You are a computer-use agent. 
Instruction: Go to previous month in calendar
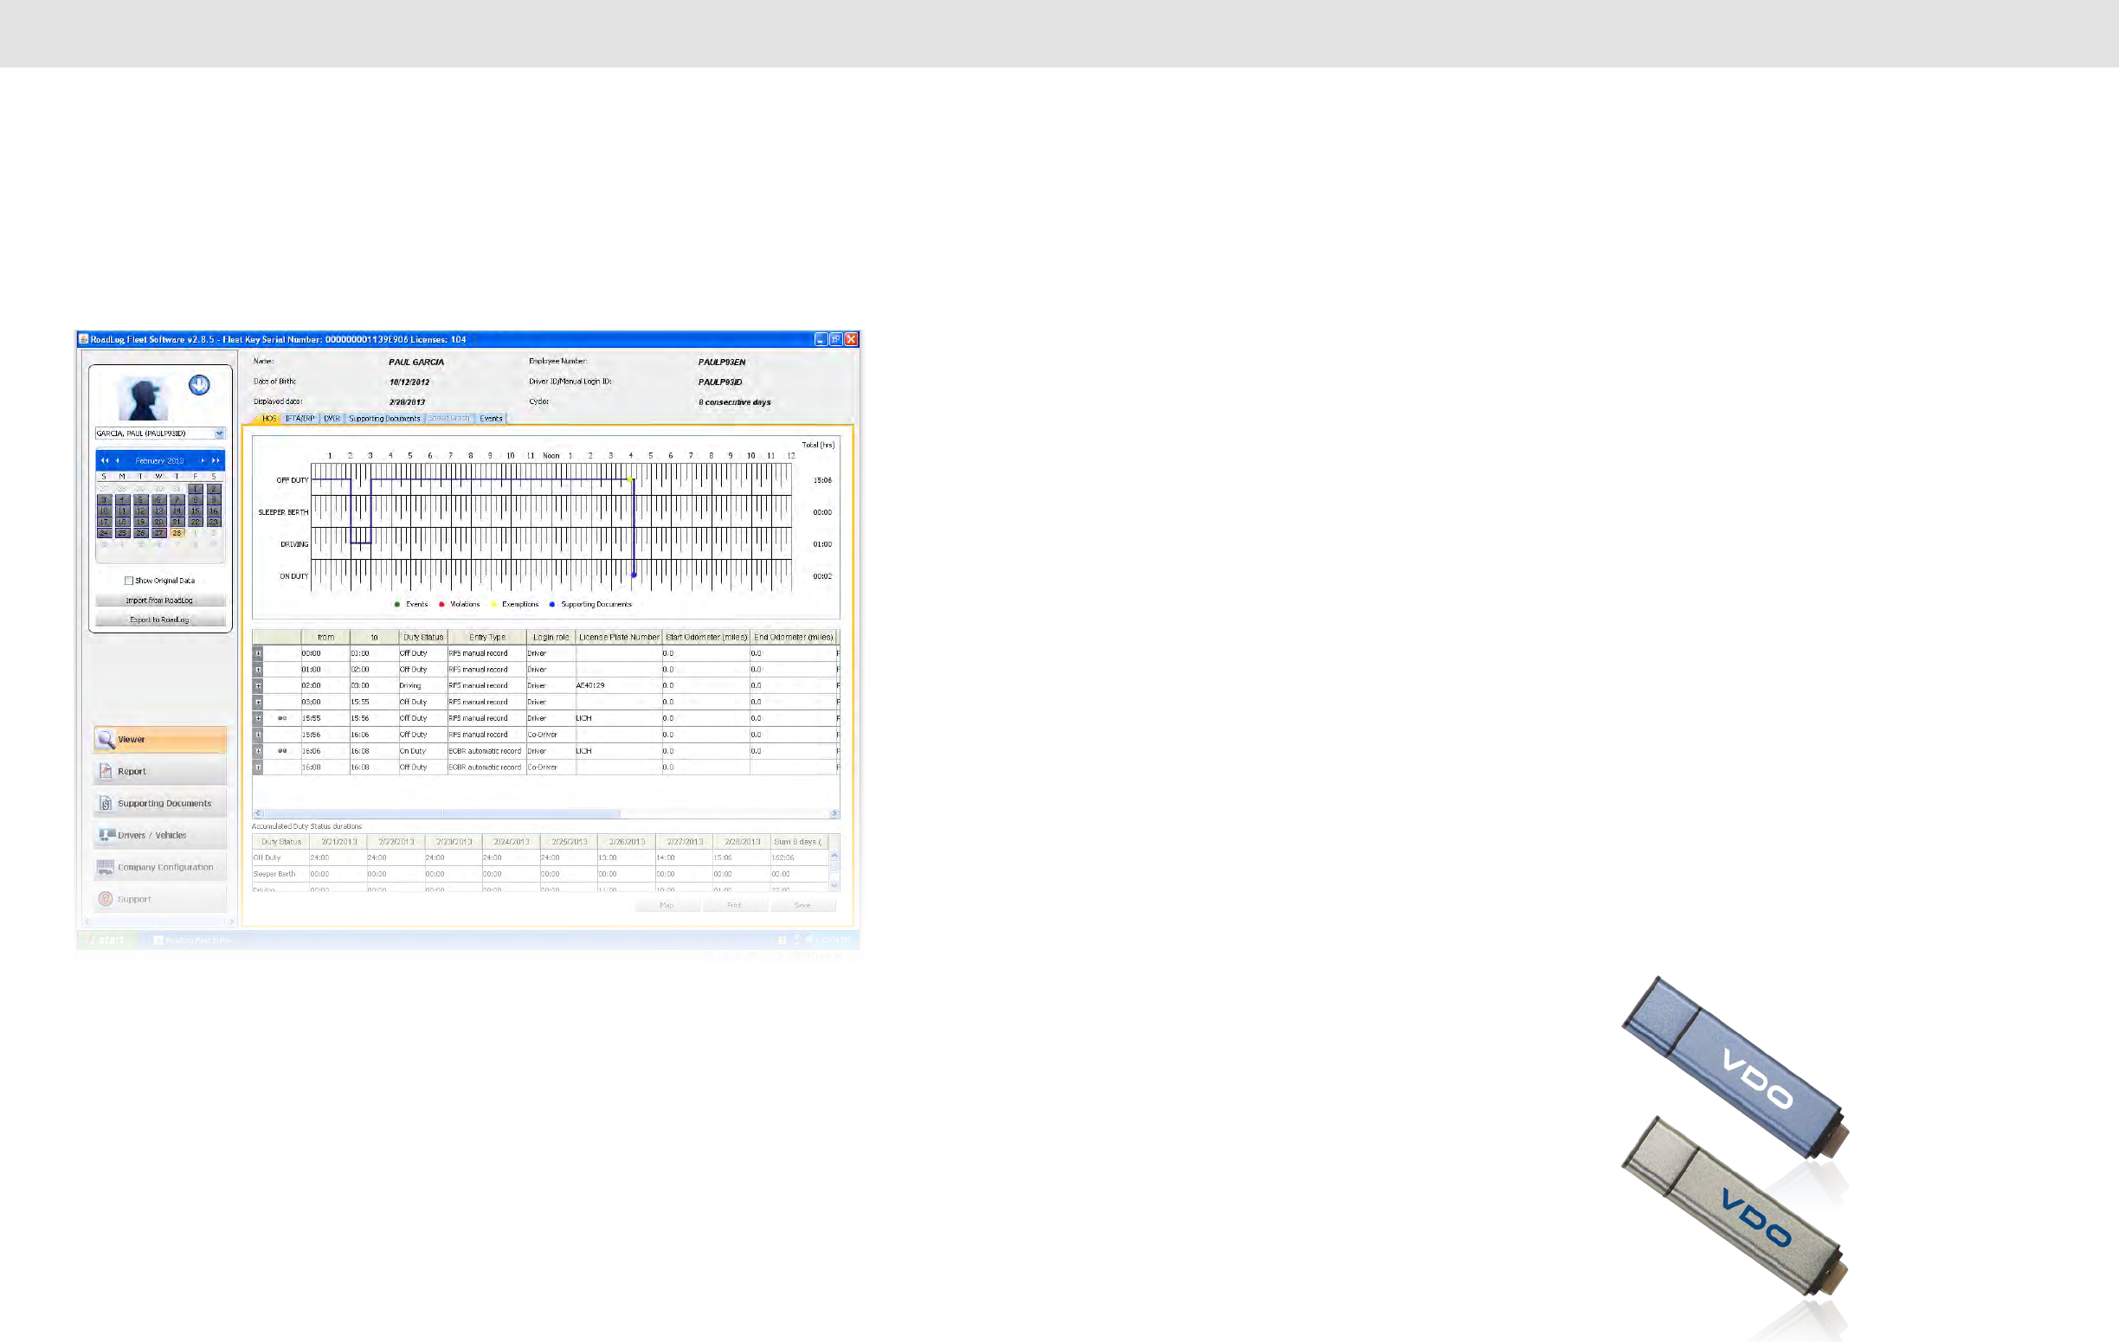pos(117,461)
